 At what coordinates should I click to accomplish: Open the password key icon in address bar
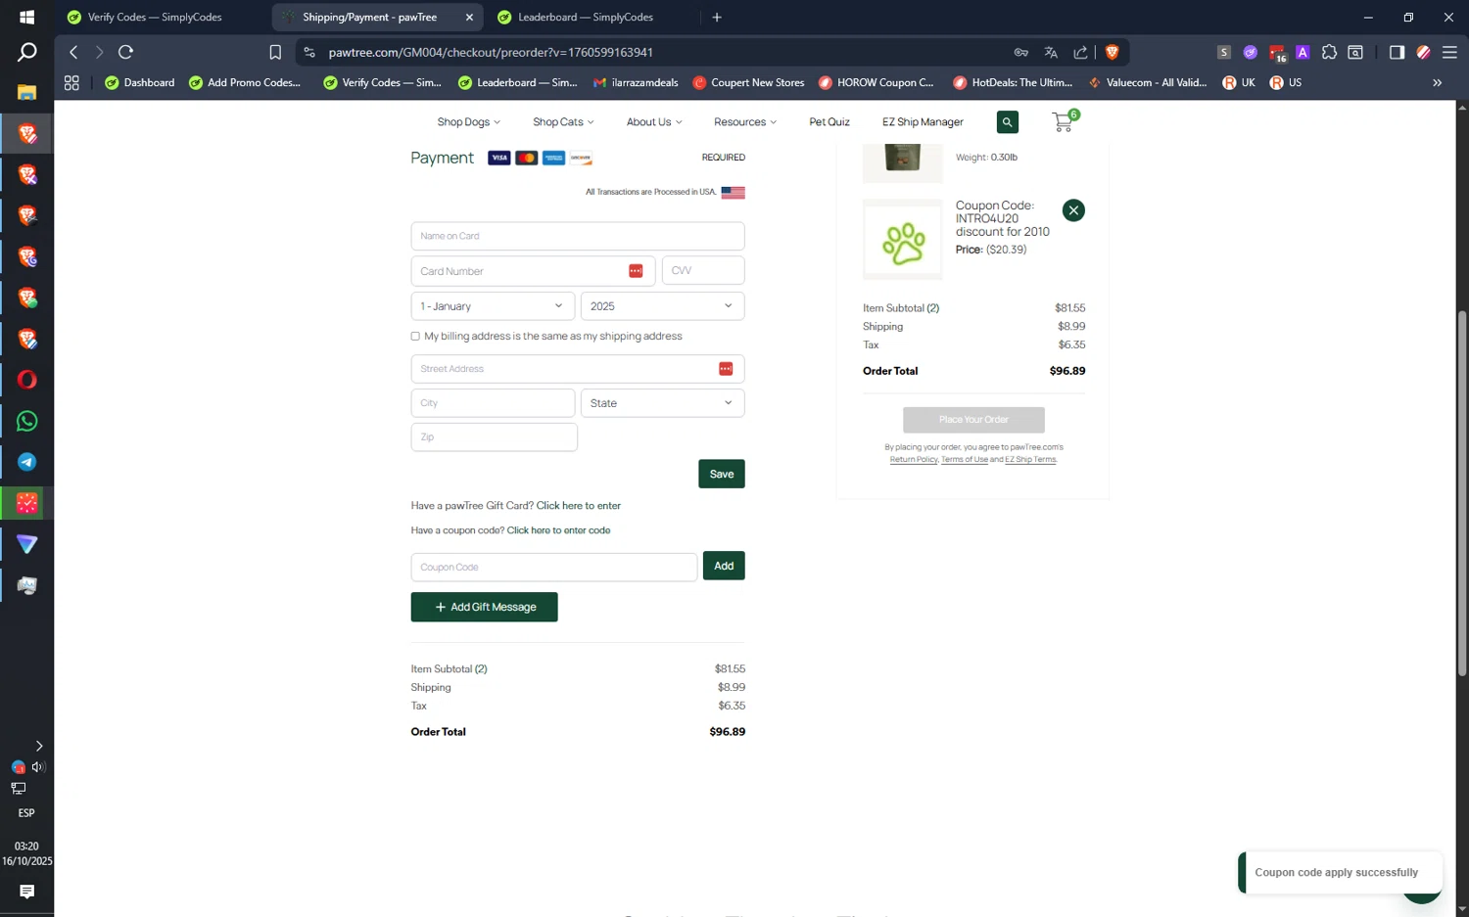(1020, 52)
